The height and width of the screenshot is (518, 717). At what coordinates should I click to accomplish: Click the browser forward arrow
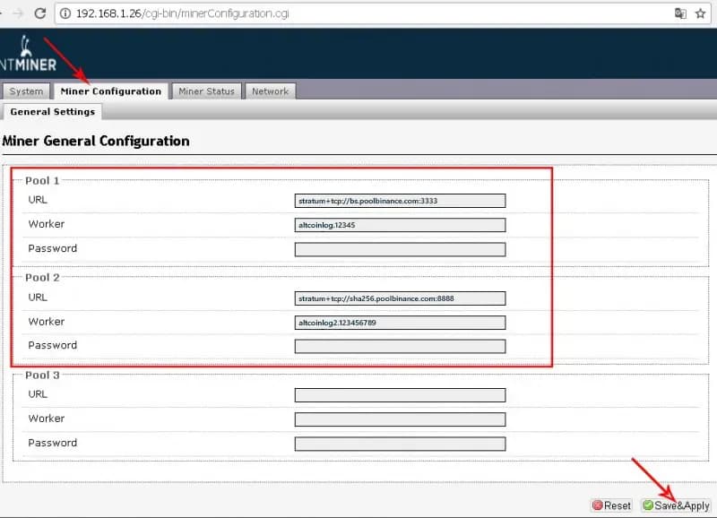point(18,13)
